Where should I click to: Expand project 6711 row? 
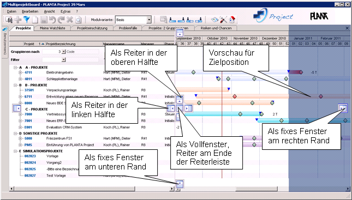pos(20,96)
